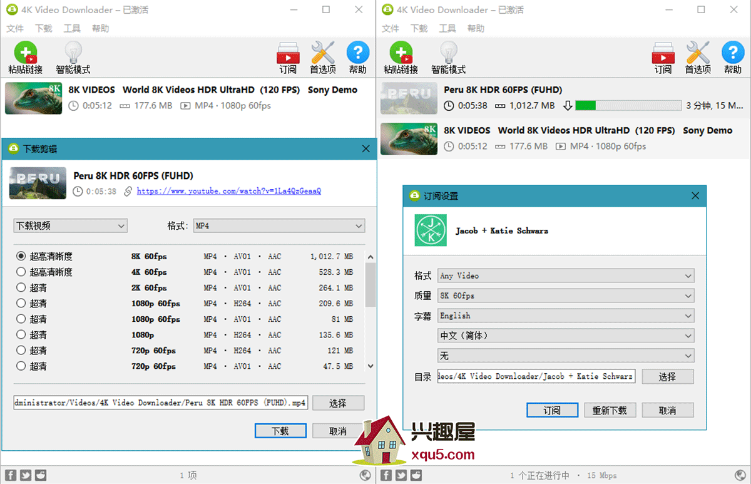Open 格式 Any Video dropdown

tap(566, 275)
